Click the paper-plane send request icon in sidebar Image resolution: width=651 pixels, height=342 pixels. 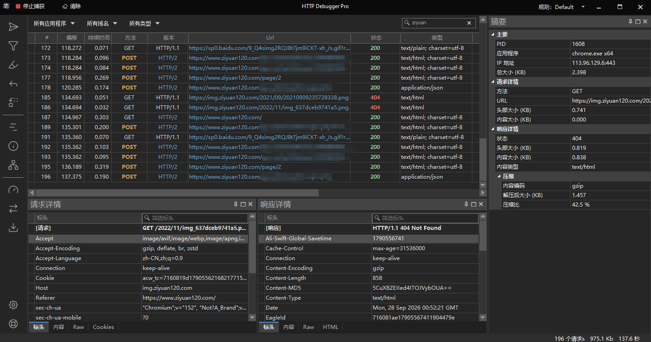[14, 27]
